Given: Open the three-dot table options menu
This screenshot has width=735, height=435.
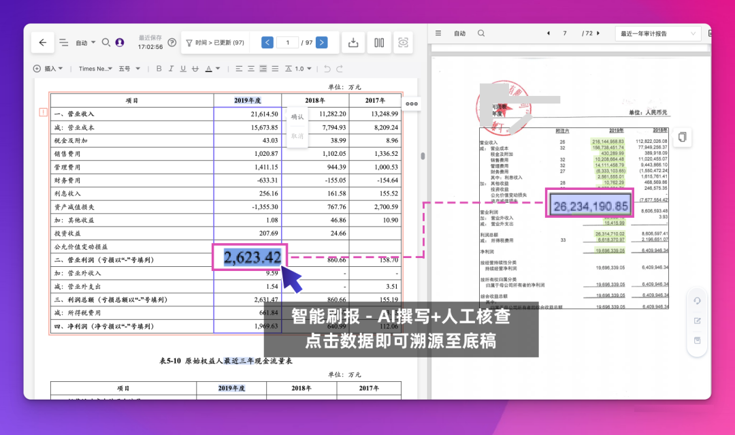Looking at the screenshot, I should 412,104.
